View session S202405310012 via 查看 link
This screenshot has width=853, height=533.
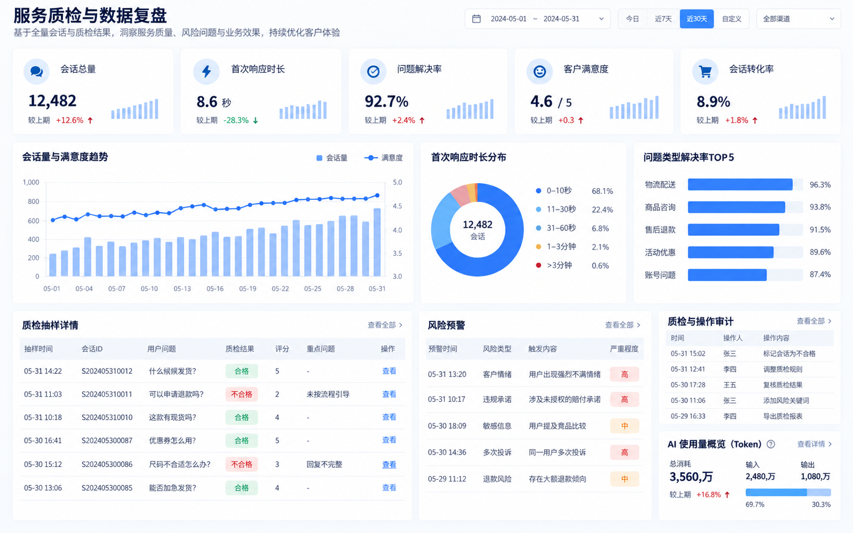click(389, 371)
